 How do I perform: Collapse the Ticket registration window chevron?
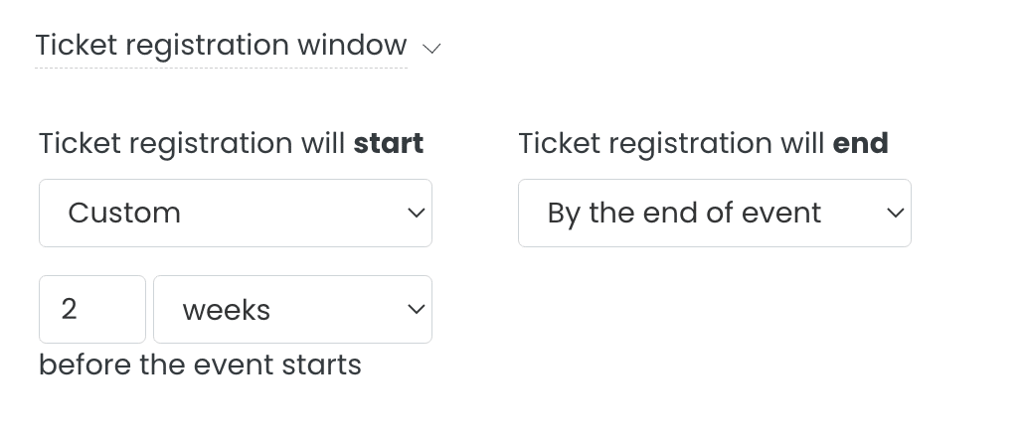[x=430, y=48]
